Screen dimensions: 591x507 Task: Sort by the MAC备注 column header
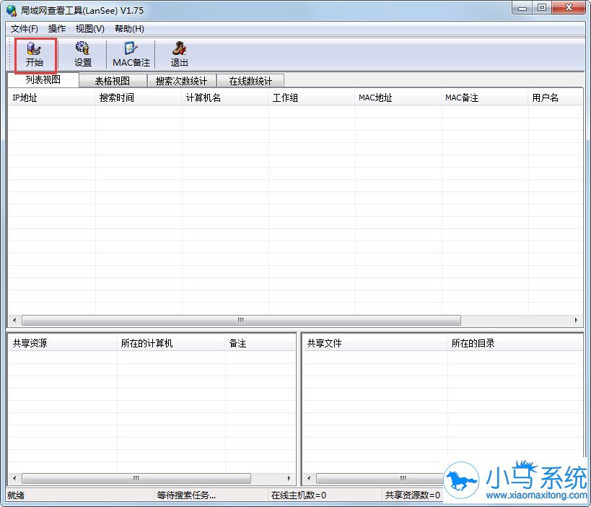coord(485,97)
